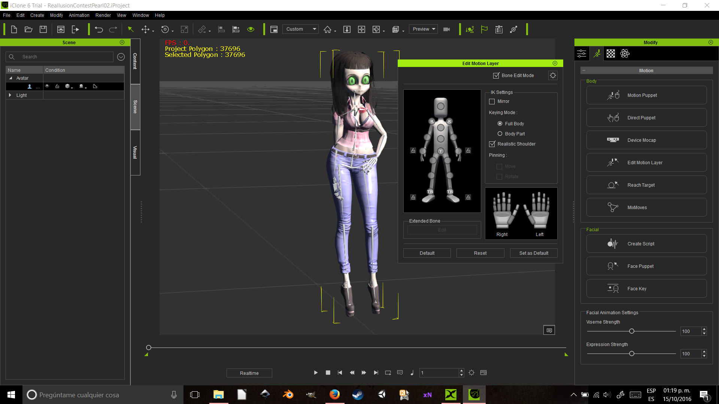Click the Set as Default button
The width and height of the screenshot is (719, 404).
click(x=534, y=253)
